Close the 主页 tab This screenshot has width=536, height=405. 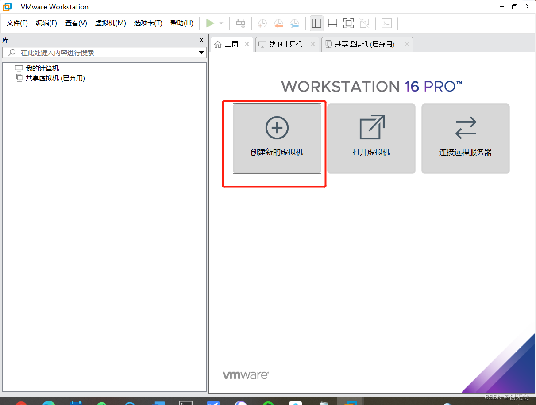pos(247,44)
